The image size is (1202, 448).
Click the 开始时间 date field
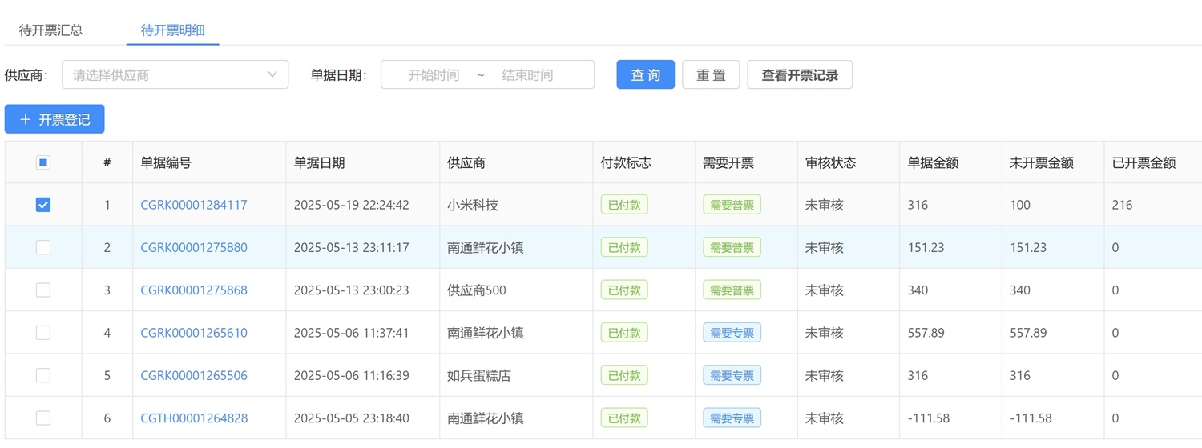point(433,75)
